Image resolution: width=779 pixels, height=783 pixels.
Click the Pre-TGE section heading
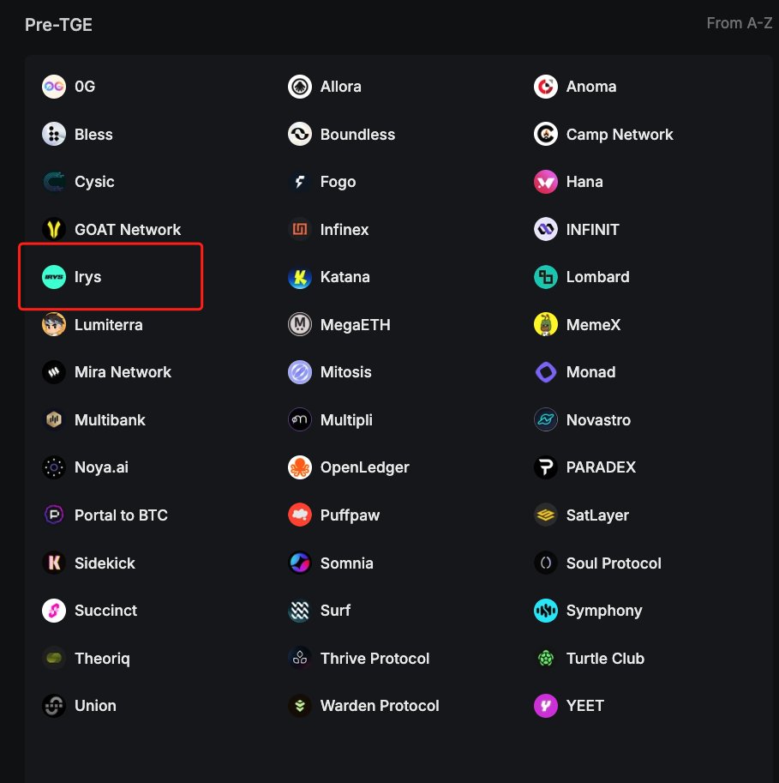[58, 25]
